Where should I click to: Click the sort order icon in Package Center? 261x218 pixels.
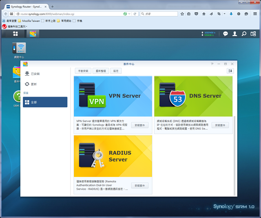[230, 71]
